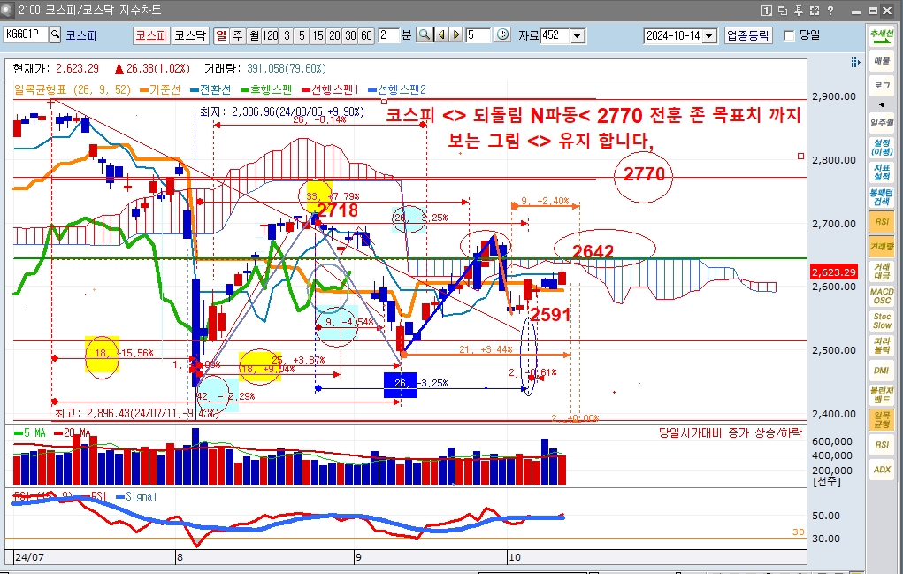Collapse the sidebar with the black left arrow
This screenshot has height=574, width=903.
click(x=882, y=104)
